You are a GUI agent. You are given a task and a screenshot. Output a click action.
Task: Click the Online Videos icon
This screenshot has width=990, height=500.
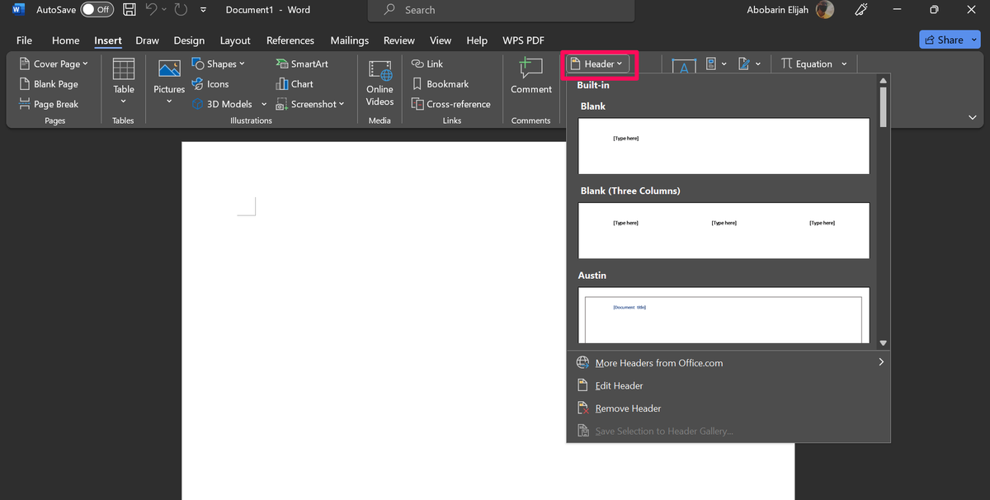tap(379, 71)
